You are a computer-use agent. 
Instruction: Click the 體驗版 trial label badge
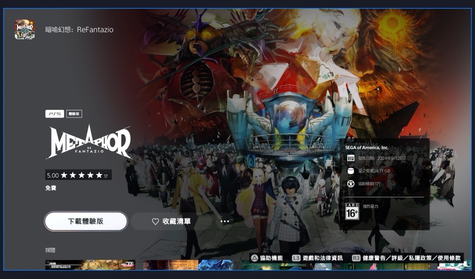point(74,114)
